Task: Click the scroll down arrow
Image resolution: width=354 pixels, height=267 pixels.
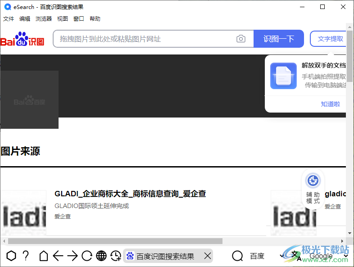Action: pyautogui.click(x=349, y=233)
